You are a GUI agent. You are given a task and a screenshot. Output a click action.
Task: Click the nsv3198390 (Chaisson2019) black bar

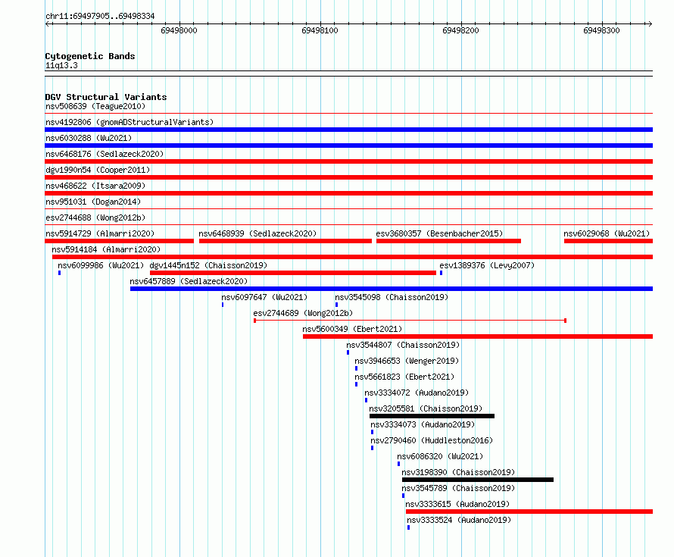(x=478, y=480)
